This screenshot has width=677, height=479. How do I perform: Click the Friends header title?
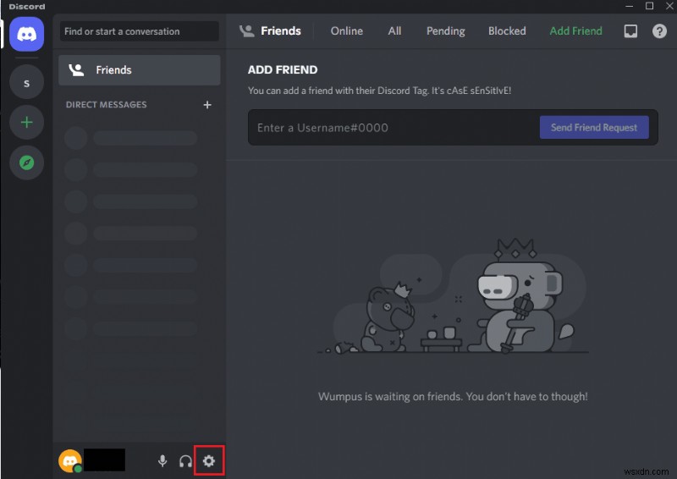(281, 31)
